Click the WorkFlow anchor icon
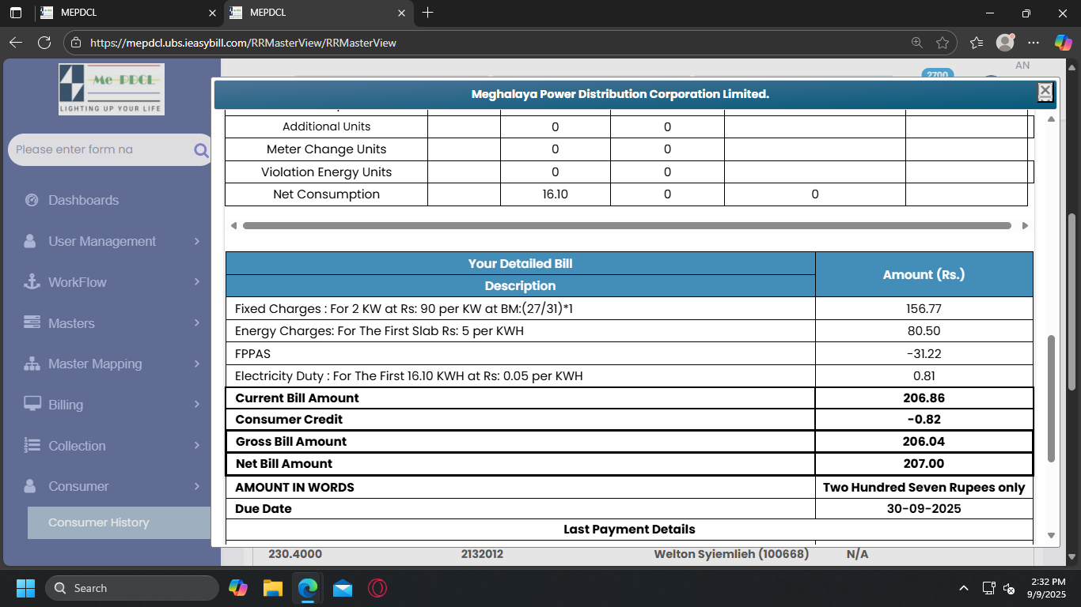Image resolution: width=1081 pixels, height=607 pixels. (x=32, y=282)
